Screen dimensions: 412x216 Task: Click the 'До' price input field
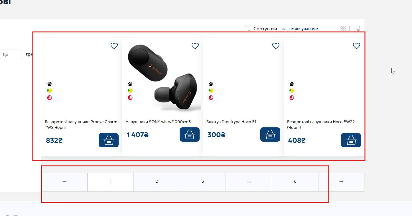tap(11, 54)
